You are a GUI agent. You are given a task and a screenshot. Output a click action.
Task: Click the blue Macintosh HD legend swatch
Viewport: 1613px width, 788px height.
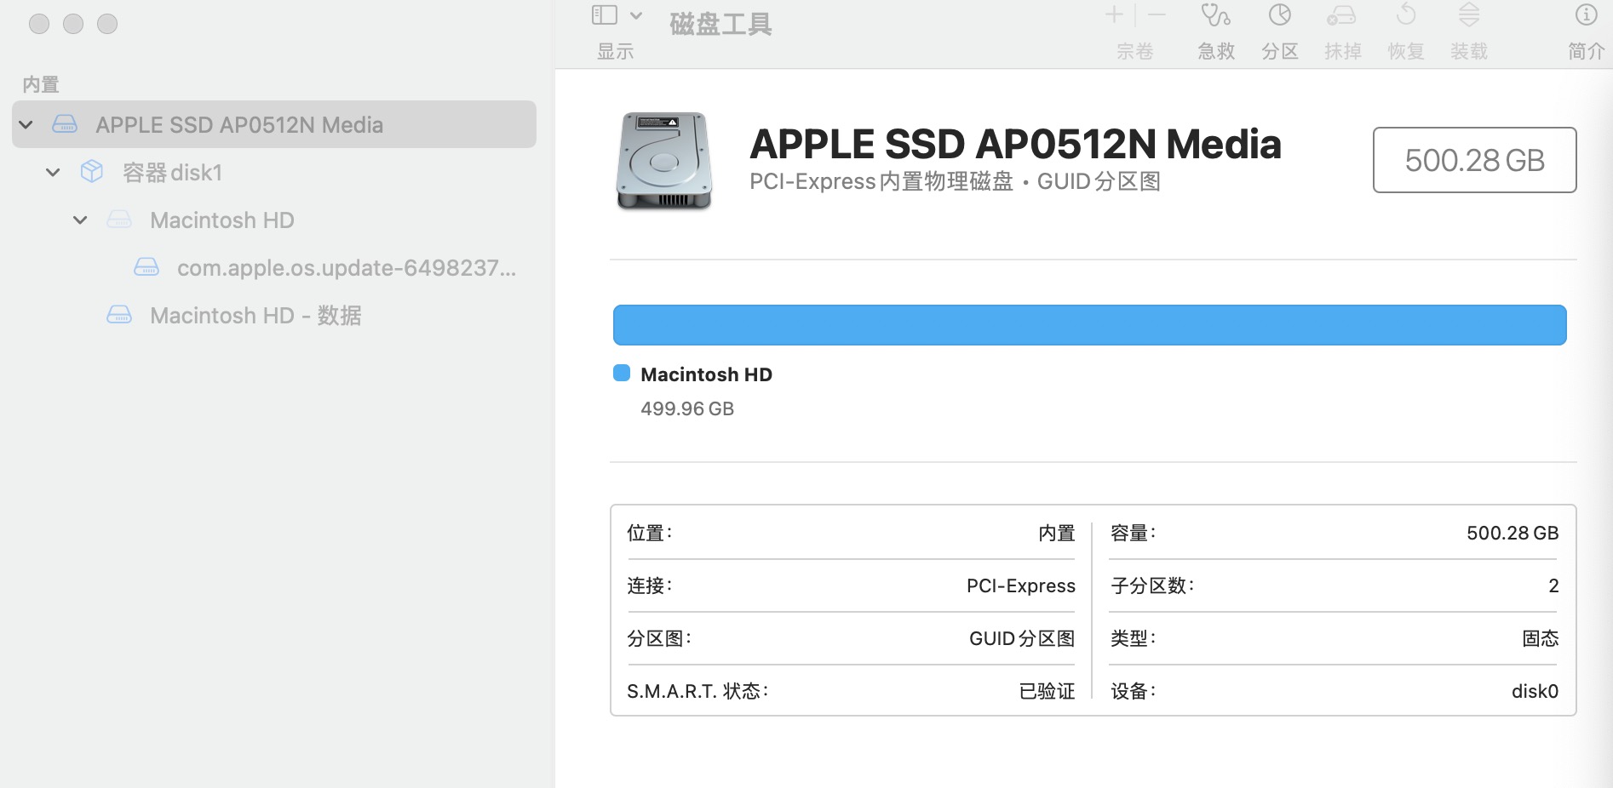coord(622,374)
